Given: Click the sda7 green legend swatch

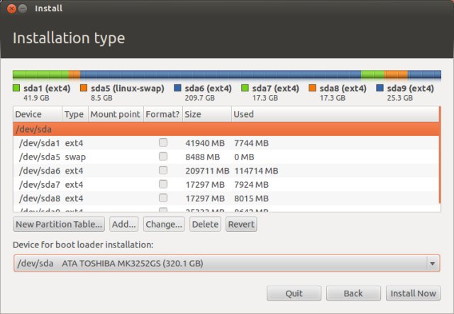Looking at the screenshot, I should coord(245,88).
